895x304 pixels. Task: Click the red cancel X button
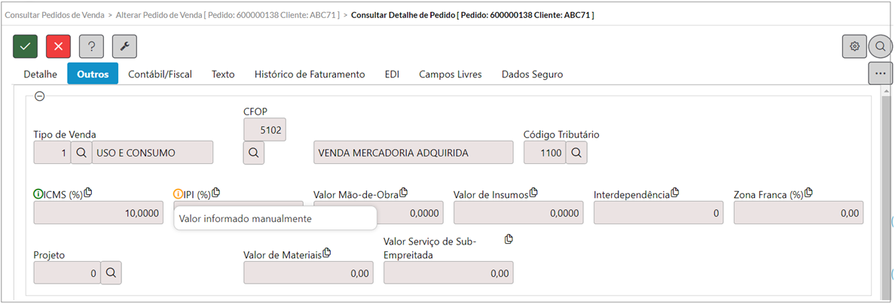pos(58,47)
